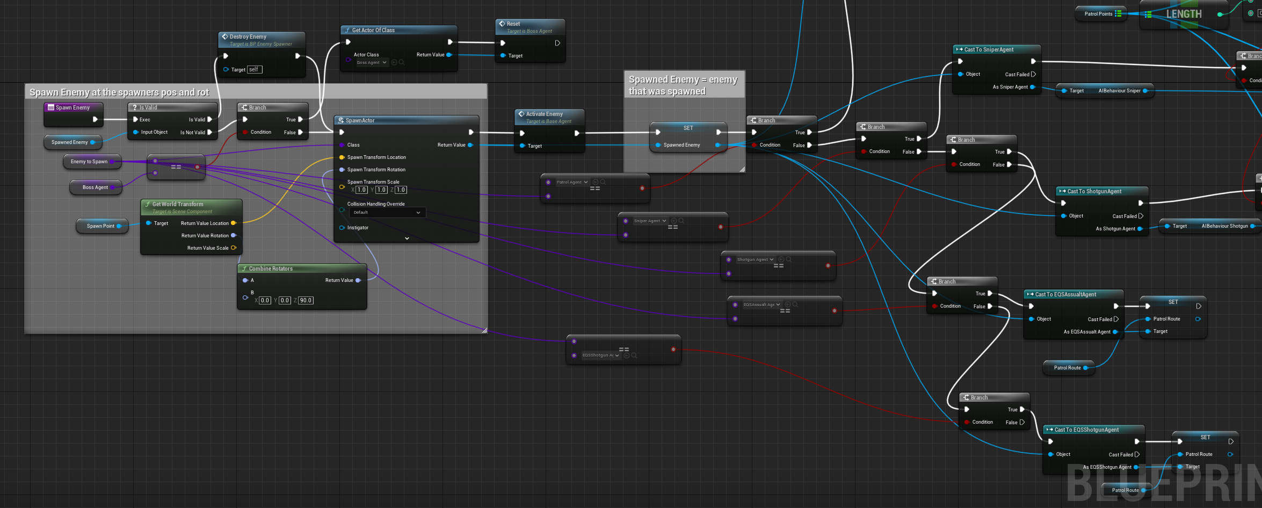Click Destroy Enemy Target self pin
The width and height of the screenshot is (1262, 508).
[226, 69]
